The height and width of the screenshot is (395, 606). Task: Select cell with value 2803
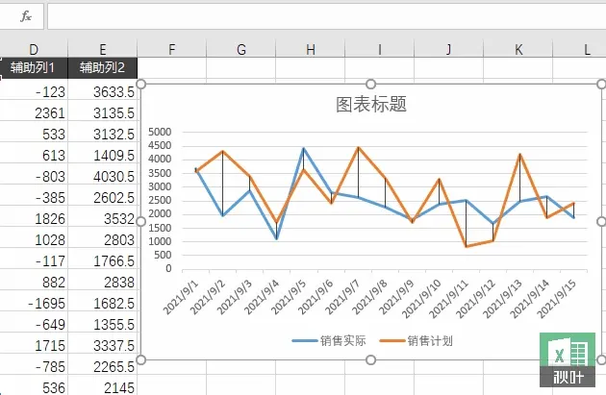click(102, 239)
